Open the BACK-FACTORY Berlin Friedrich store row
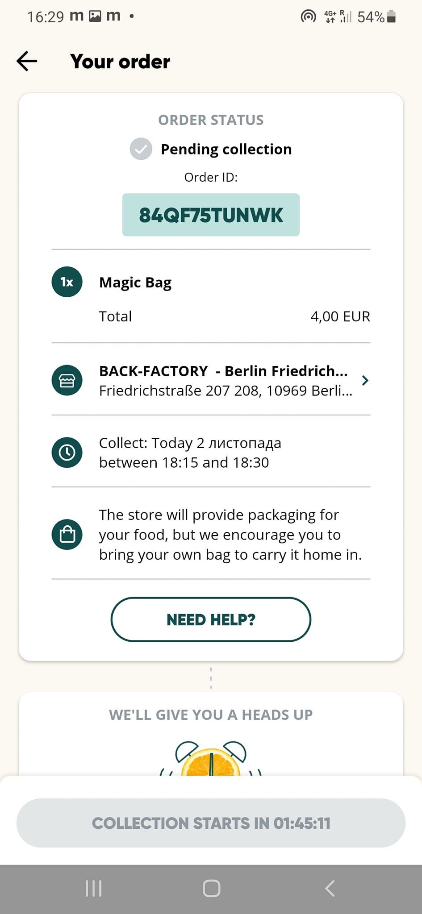 tap(211, 380)
